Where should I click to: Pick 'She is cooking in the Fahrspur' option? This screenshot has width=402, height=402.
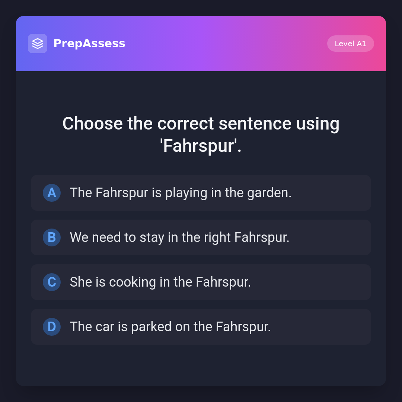point(160,282)
